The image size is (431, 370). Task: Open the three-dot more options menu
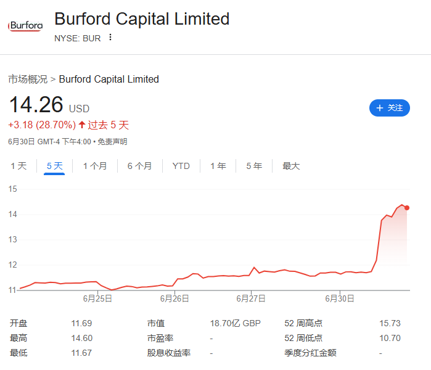(x=110, y=37)
